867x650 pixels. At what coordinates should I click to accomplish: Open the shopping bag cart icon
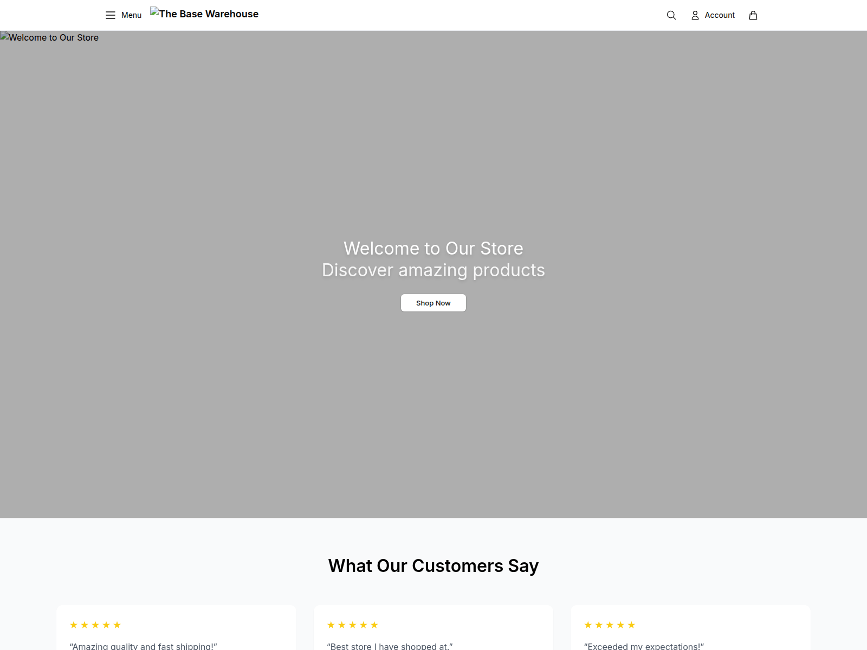point(753,15)
